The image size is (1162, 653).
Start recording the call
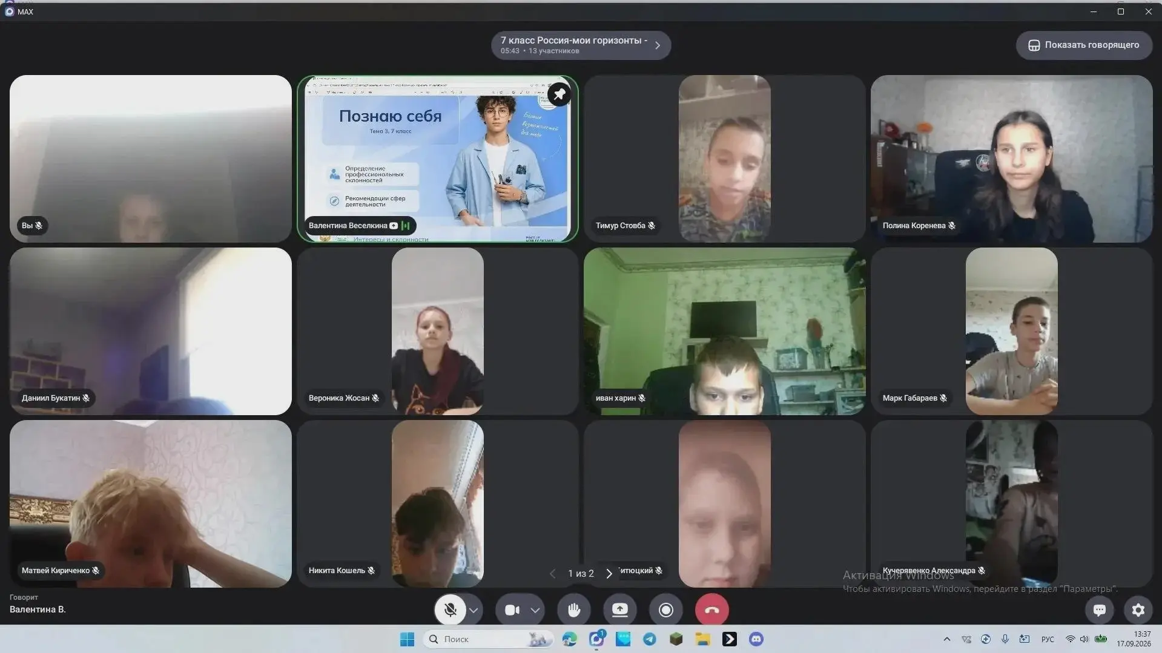tap(666, 609)
